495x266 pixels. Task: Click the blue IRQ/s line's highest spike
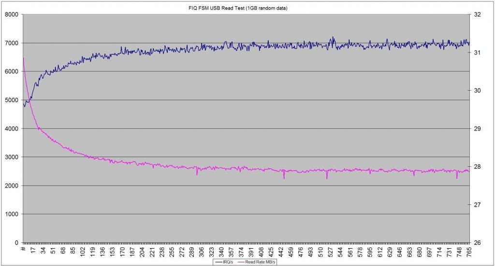pyautogui.click(x=333, y=37)
